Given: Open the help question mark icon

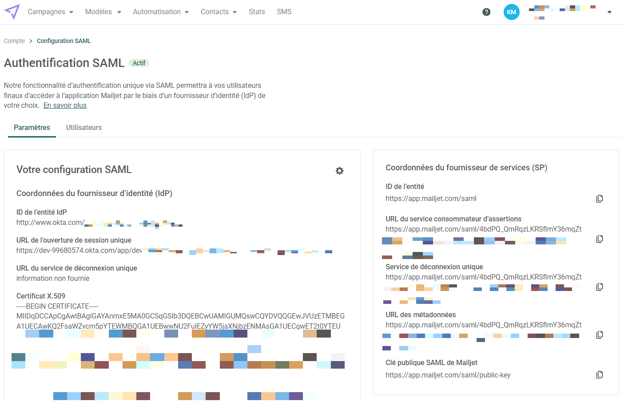Looking at the screenshot, I should coord(486,12).
